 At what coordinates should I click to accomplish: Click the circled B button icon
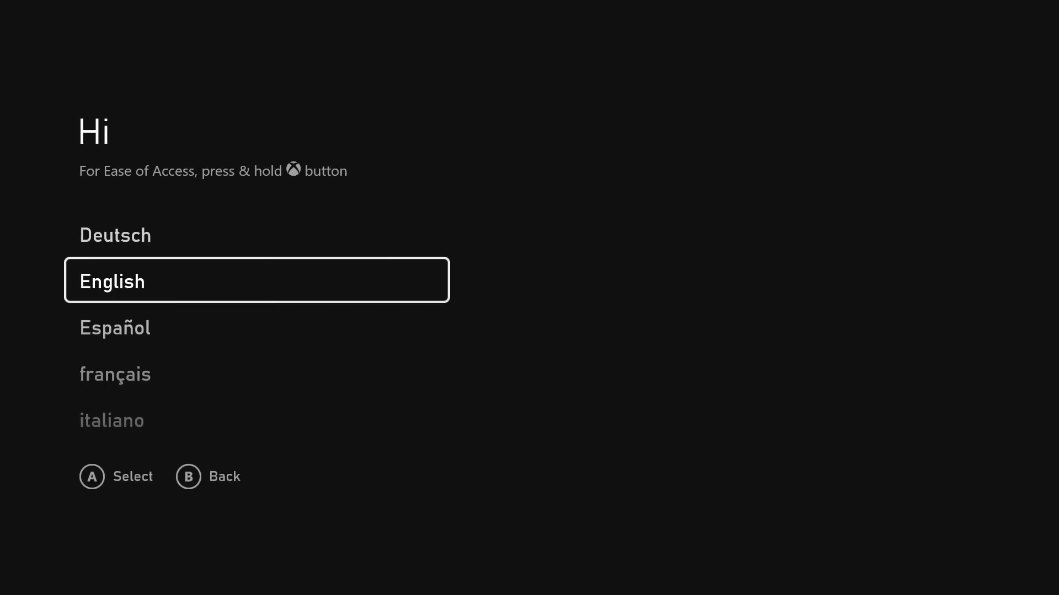[x=189, y=477]
